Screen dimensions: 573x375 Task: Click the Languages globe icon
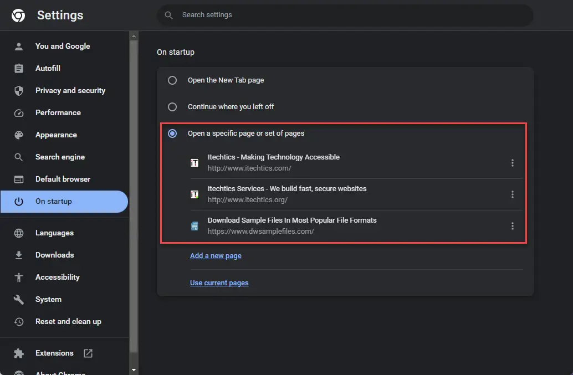(x=19, y=233)
